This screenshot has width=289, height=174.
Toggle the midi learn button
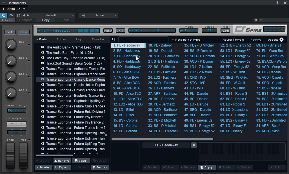click(225, 30)
